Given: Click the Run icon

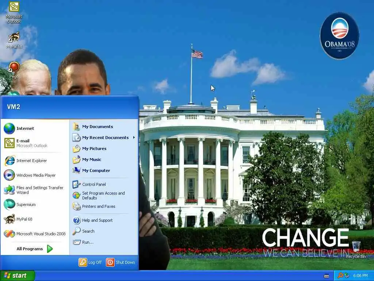Looking at the screenshot, I should (x=76, y=242).
